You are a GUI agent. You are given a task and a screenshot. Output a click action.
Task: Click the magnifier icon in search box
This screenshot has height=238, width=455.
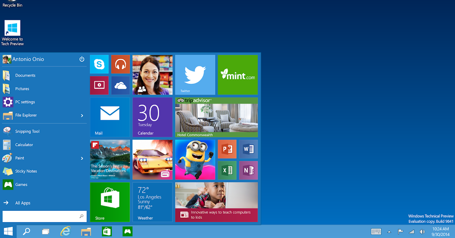[82, 216]
